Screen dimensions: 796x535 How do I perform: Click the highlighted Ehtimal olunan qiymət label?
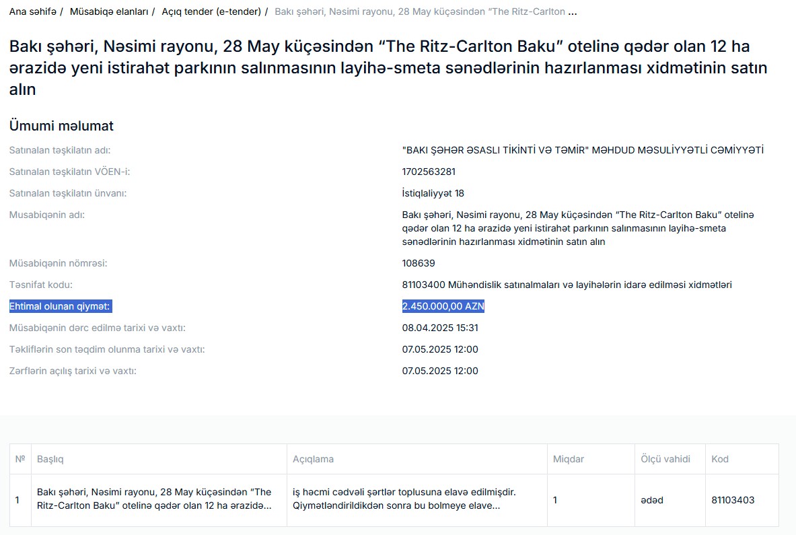[x=60, y=306]
